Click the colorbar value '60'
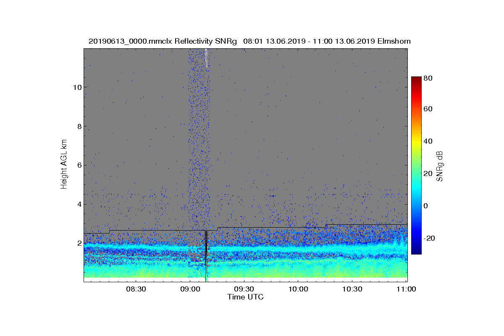The width and height of the screenshot is (504, 336). point(428,109)
